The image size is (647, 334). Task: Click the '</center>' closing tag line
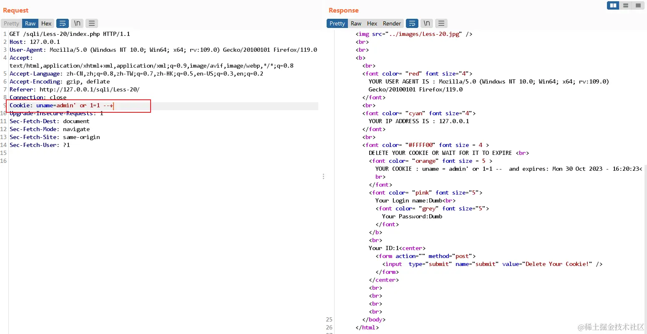(384, 280)
